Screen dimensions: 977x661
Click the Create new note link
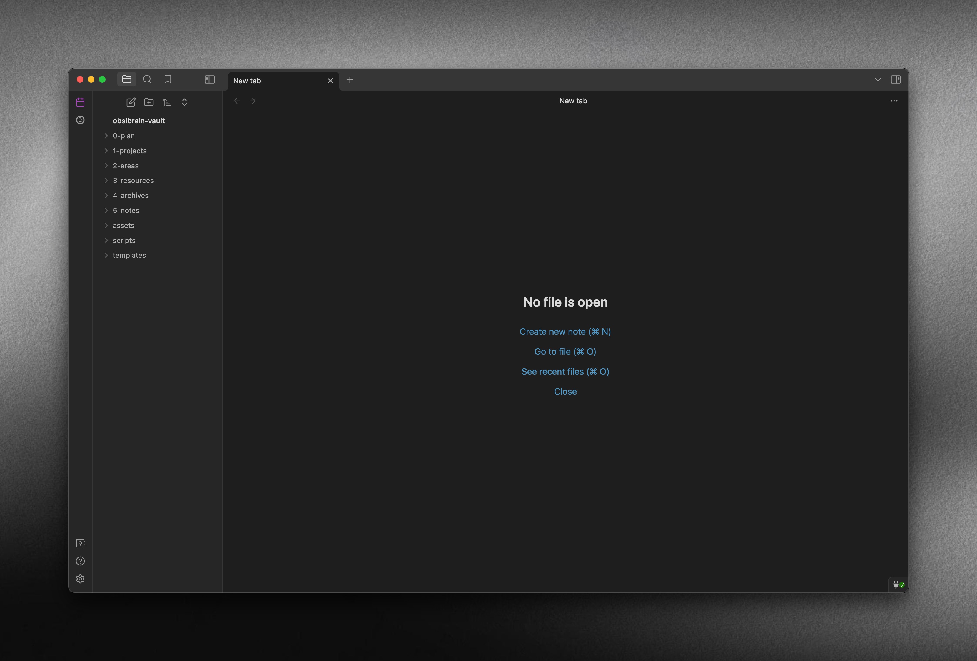coord(565,332)
